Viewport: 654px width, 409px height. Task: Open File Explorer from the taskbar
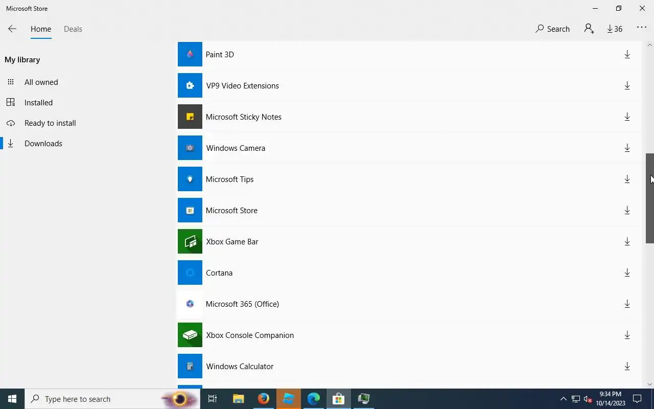pyautogui.click(x=238, y=399)
